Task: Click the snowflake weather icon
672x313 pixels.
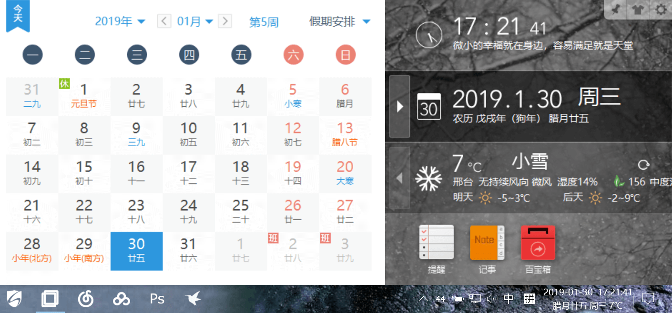Action: tap(428, 178)
